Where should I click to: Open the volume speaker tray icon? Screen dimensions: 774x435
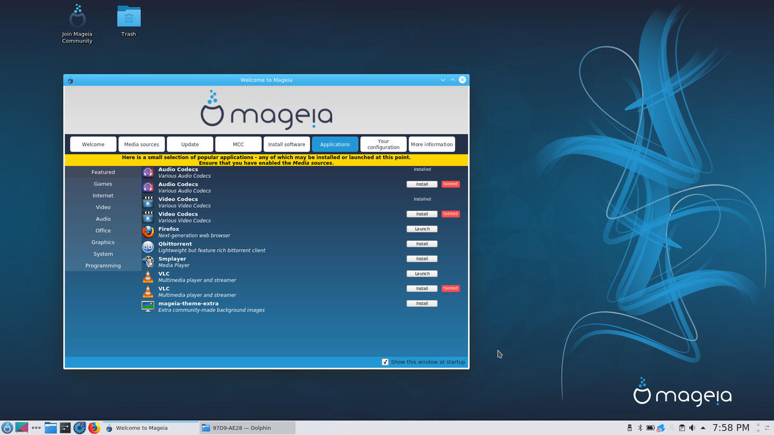(x=692, y=427)
